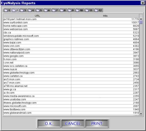Open report tab 10
The height and width of the screenshot is (131, 146).
[79, 11]
